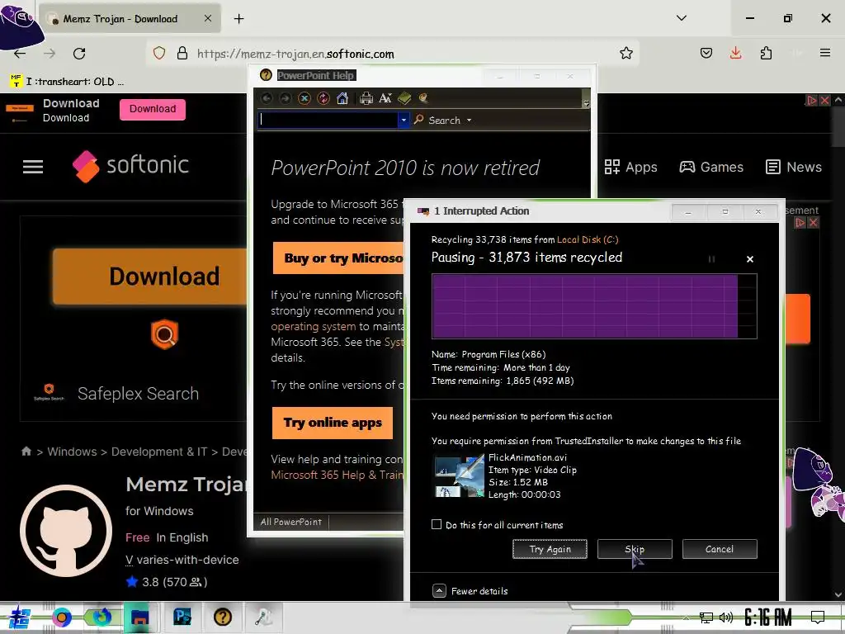Click the Back arrow in PowerPoint Help toolbar

[267, 98]
